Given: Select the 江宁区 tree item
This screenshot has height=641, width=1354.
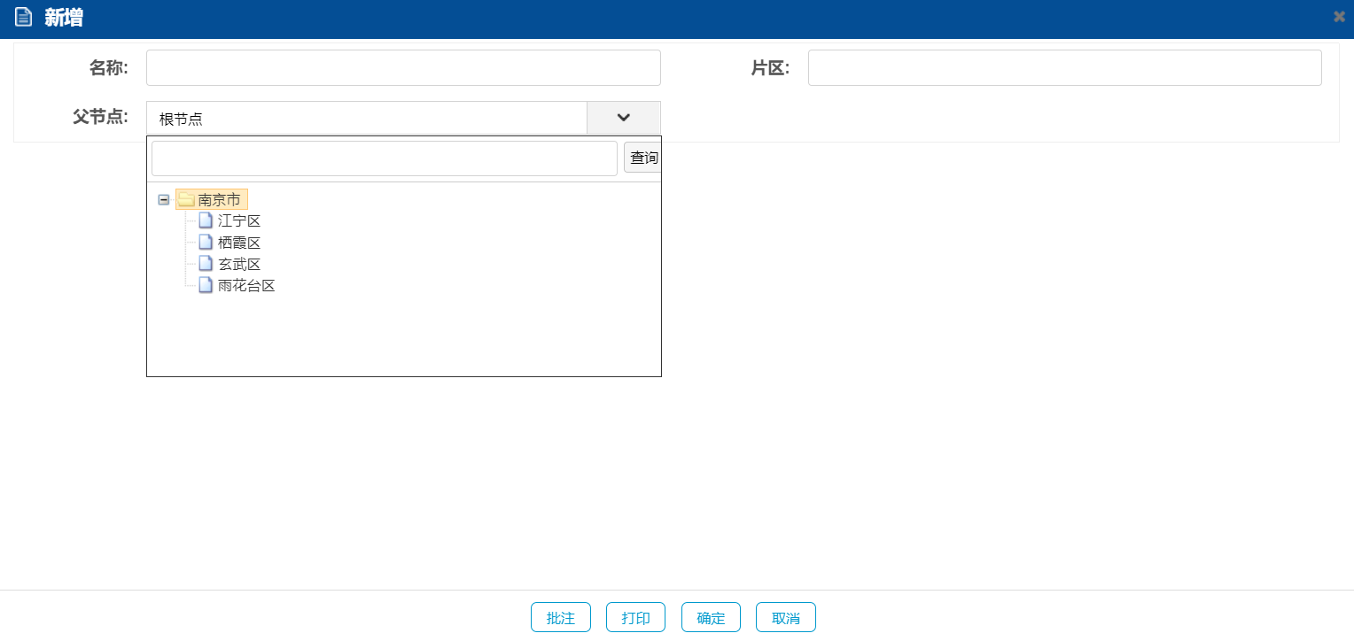Looking at the screenshot, I should (239, 221).
